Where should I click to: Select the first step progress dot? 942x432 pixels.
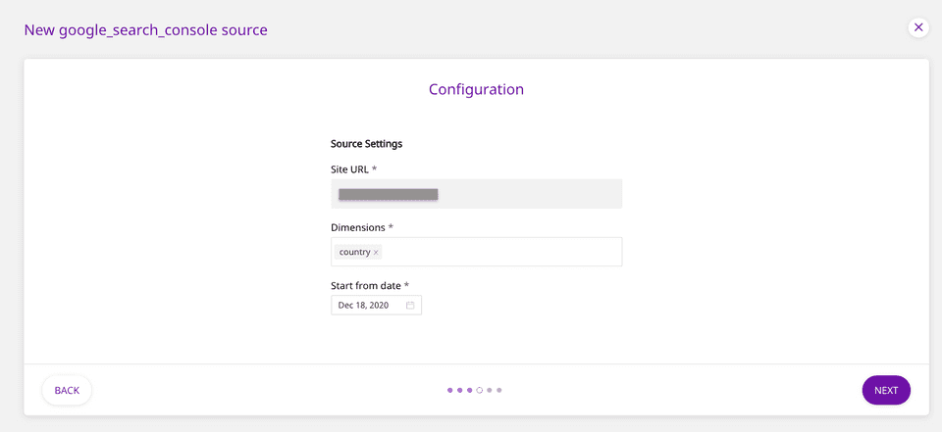pyautogui.click(x=449, y=390)
